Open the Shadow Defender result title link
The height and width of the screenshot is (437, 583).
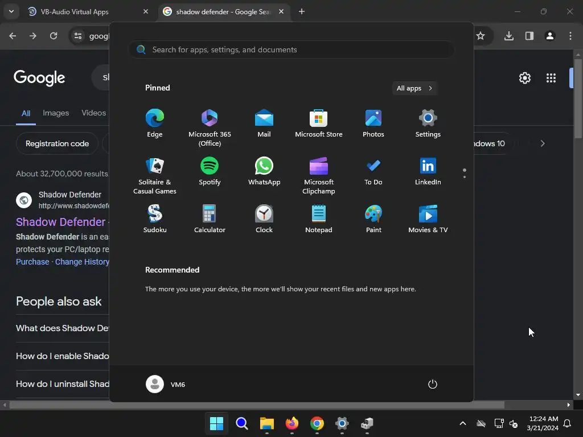61,222
